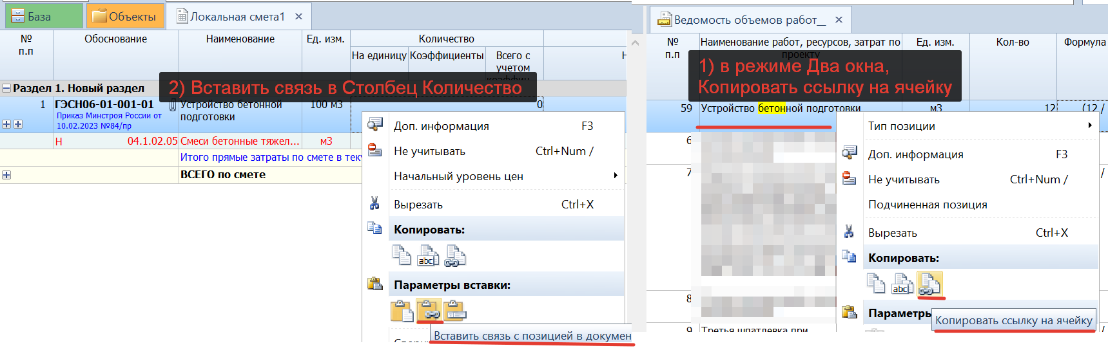
Task: Expand ВСЕГО по смете row
Action: pos(6,175)
